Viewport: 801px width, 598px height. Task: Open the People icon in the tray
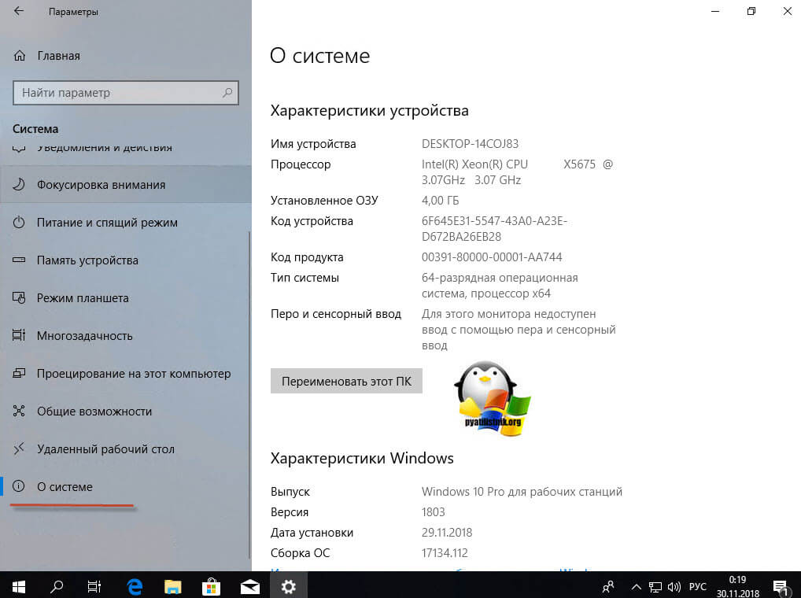[x=608, y=587]
